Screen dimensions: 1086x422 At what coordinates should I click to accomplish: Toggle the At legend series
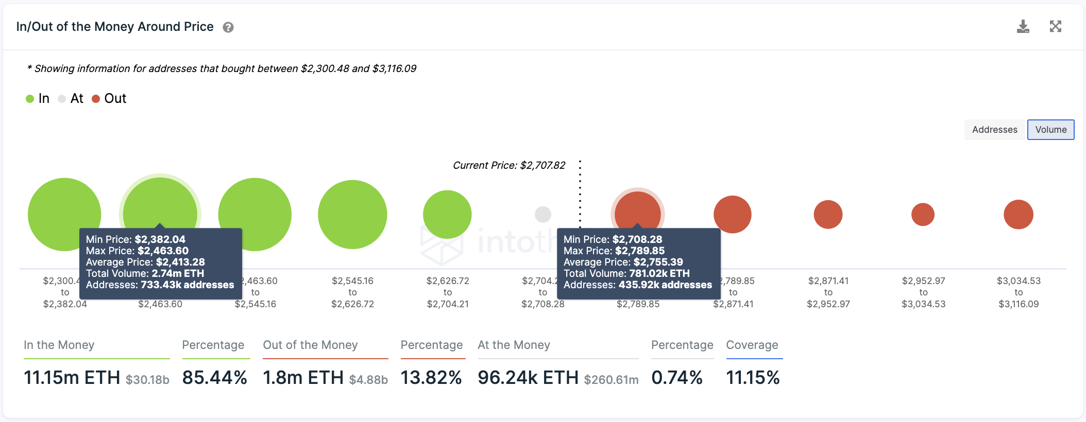(x=71, y=98)
